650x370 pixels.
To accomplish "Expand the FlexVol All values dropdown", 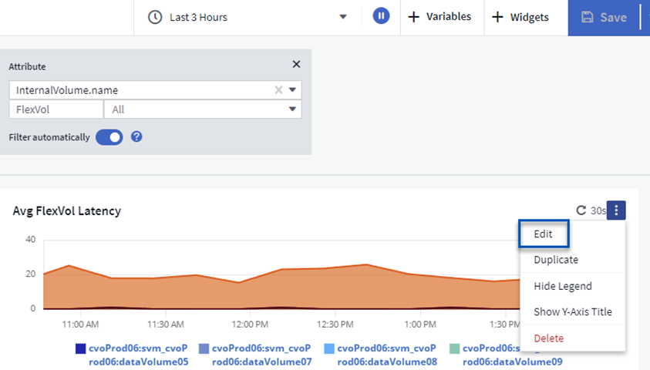I will [x=292, y=109].
